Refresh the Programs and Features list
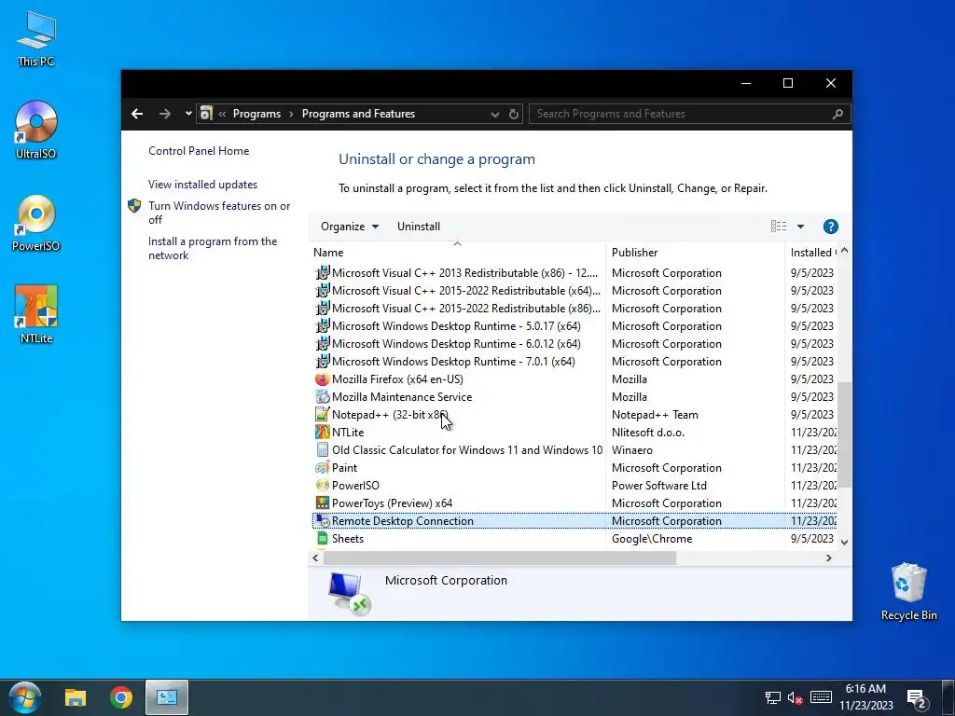This screenshot has height=716, width=955. 514,114
